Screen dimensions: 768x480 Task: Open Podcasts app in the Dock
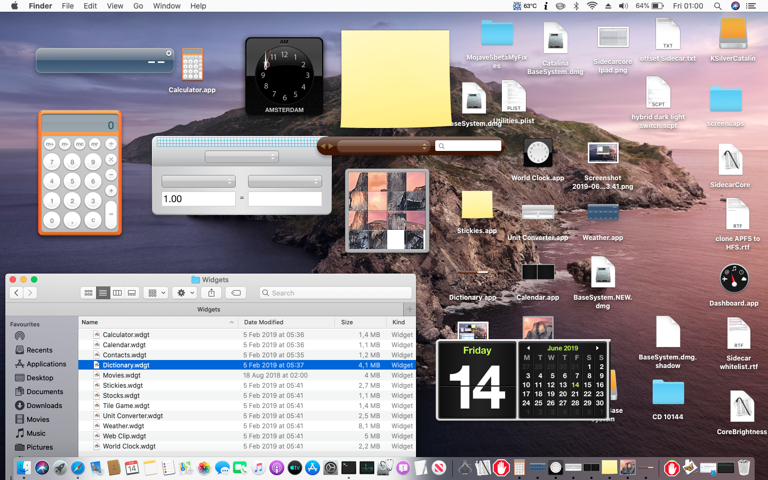point(276,468)
